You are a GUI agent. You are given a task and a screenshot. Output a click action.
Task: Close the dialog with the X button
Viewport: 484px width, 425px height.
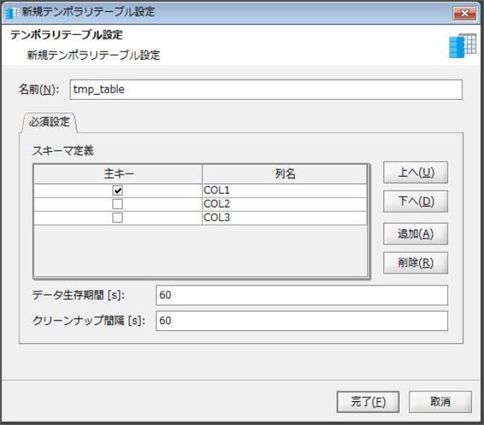tap(464, 13)
